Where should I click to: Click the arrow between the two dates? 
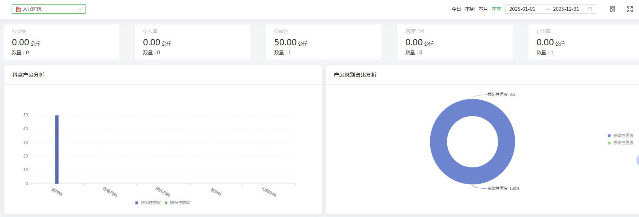tap(547, 9)
